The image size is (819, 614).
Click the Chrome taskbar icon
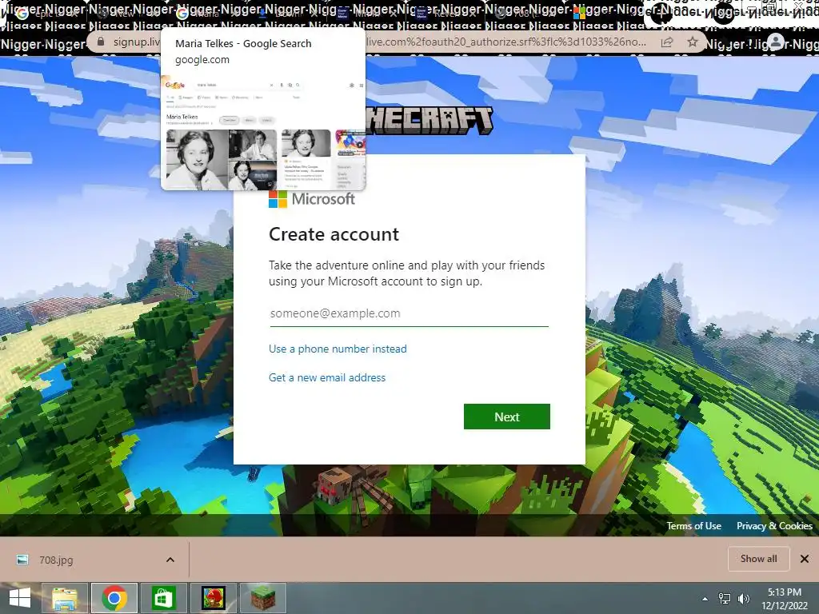[114, 598]
